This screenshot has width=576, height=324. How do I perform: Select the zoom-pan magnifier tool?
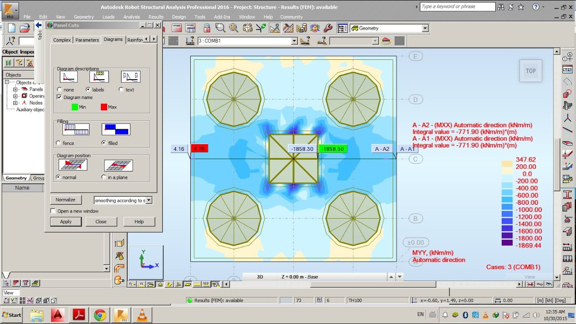coord(233,28)
